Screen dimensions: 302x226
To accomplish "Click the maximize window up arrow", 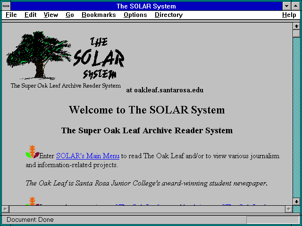I will pos(296,6).
